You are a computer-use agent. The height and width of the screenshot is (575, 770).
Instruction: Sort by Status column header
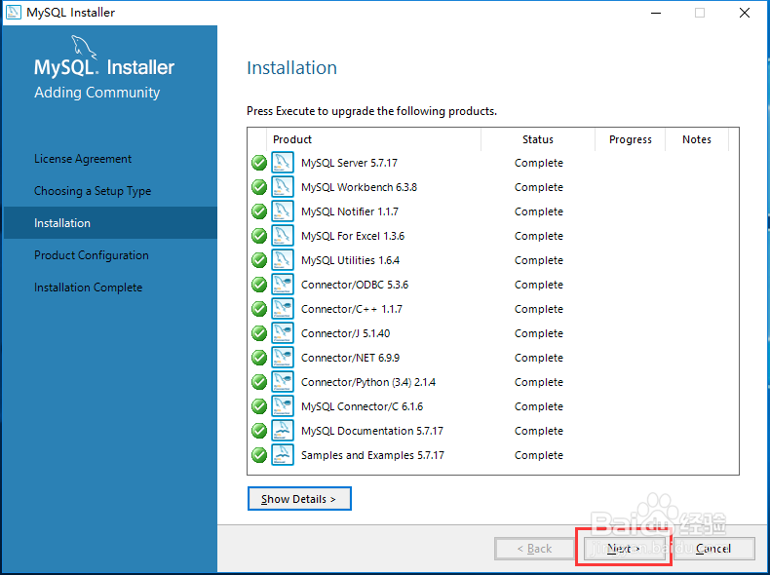(538, 139)
